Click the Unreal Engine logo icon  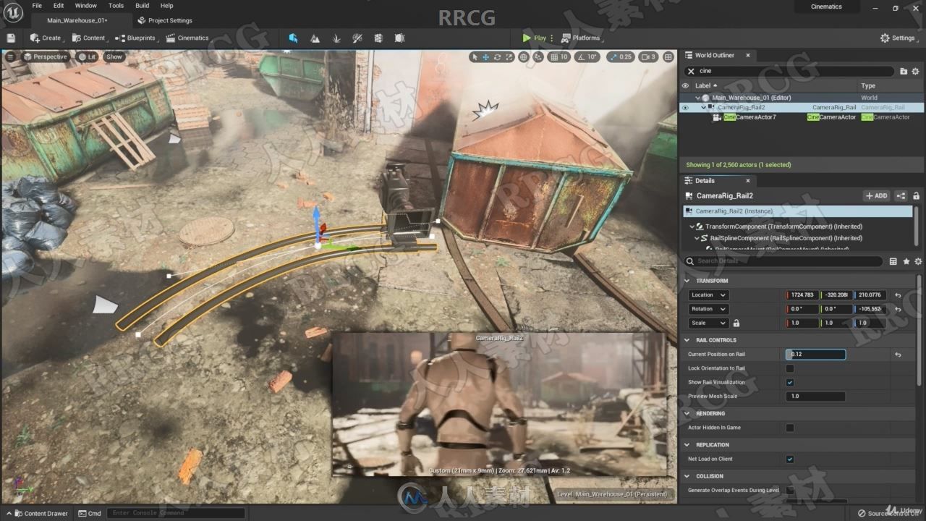tap(13, 12)
